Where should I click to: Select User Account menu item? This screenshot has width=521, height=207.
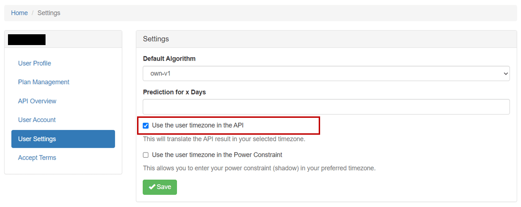click(37, 120)
